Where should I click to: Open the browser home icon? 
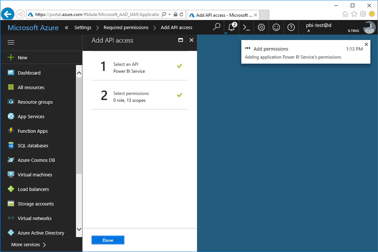pos(345,14)
